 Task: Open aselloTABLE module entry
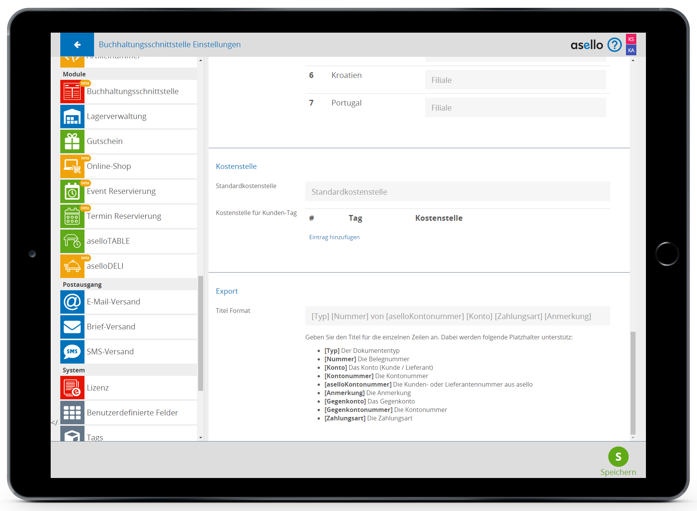coord(108,241)
